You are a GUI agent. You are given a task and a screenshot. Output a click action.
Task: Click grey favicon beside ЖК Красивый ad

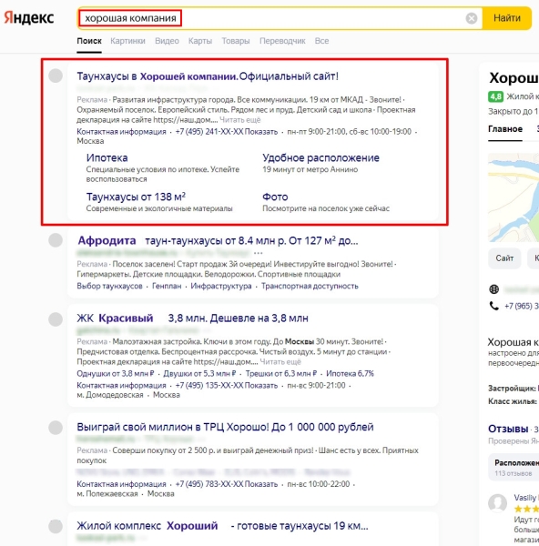[56, 319]
